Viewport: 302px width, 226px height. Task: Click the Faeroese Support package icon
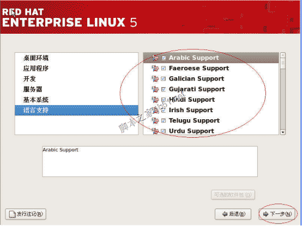(x=155, y=68)
